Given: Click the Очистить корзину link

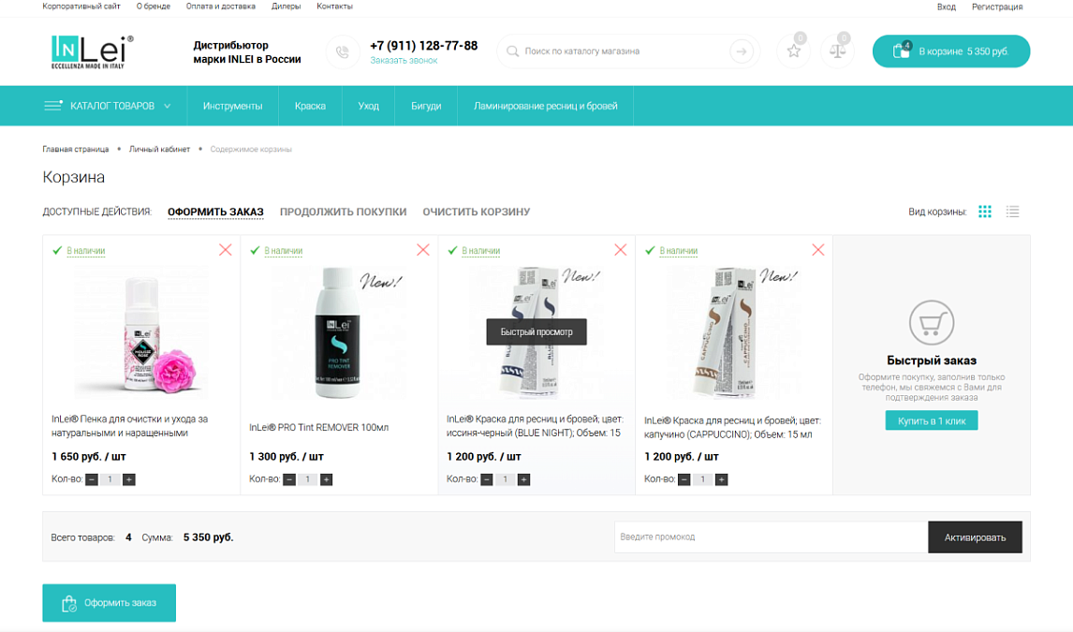Looking at the screenshot, I should tap(476, 212).
